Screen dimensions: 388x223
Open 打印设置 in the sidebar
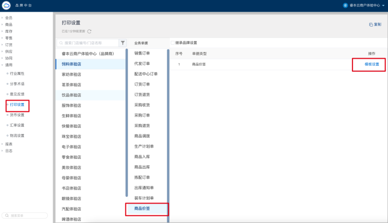click(x=17, y=105)
